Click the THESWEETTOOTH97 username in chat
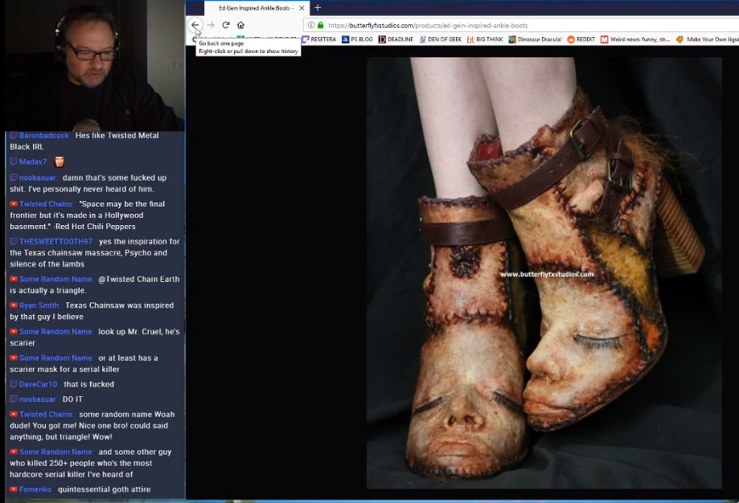This screenshot has width=739, height=503. pyautogui.click(x=55, y=242)
